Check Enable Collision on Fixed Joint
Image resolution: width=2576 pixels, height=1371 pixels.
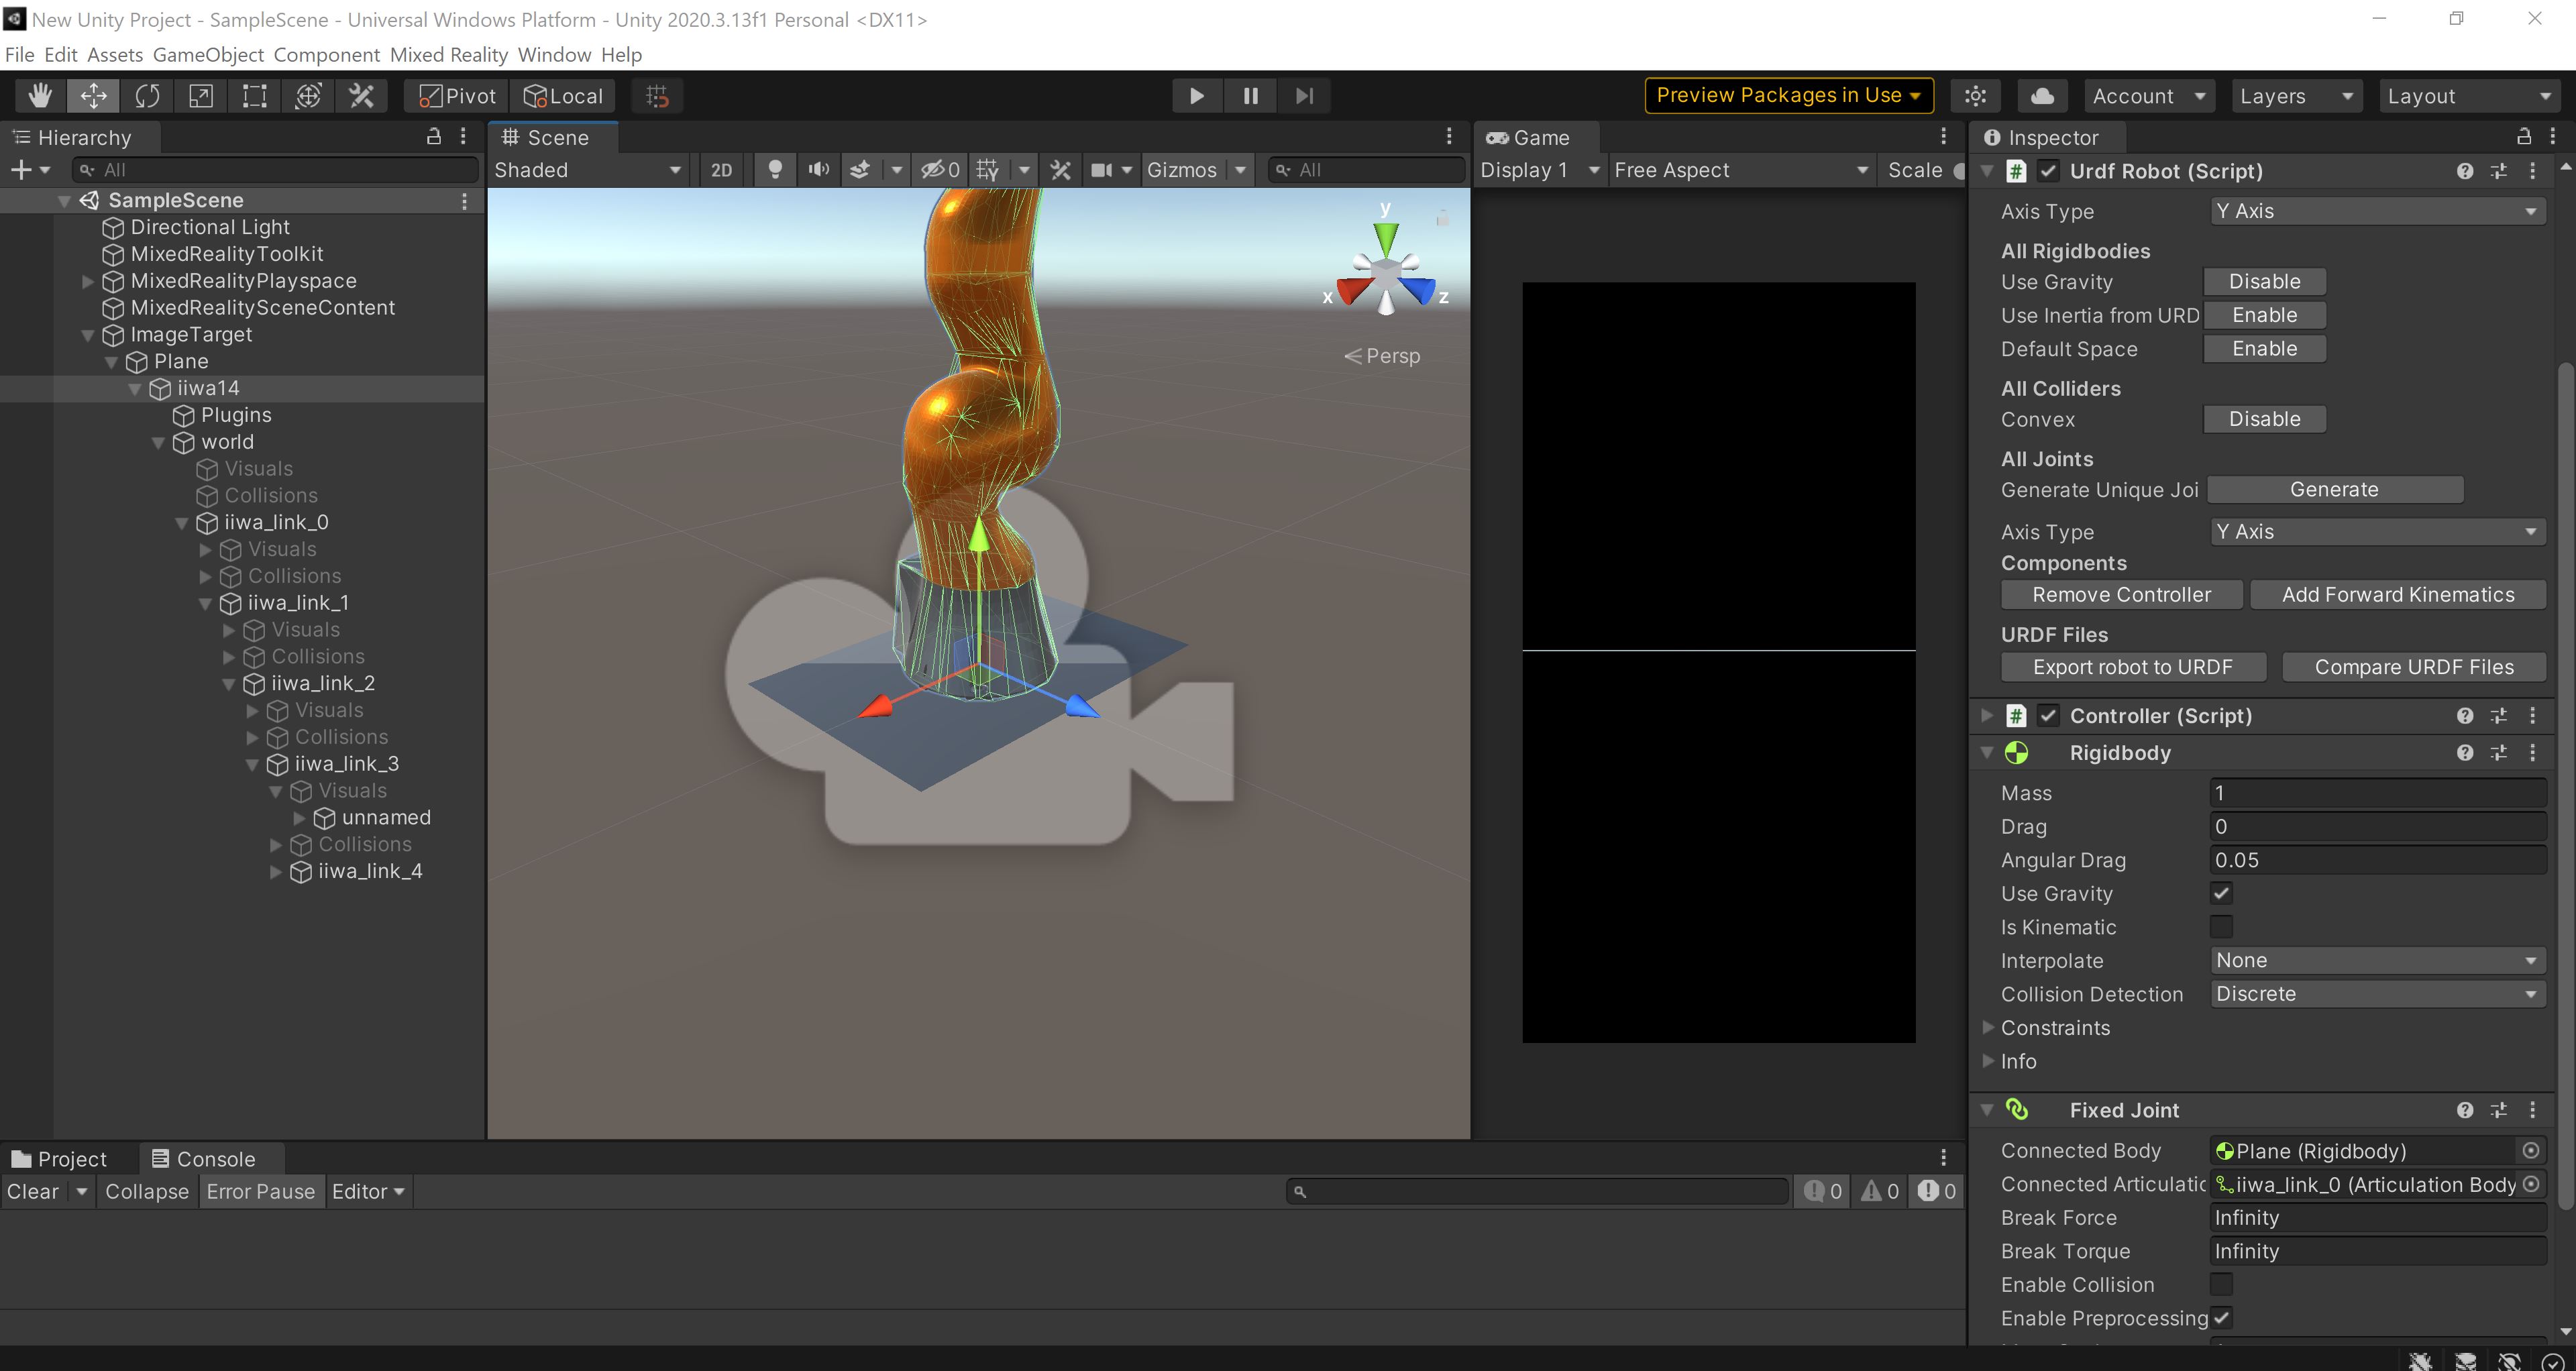pos(2221,1285)
